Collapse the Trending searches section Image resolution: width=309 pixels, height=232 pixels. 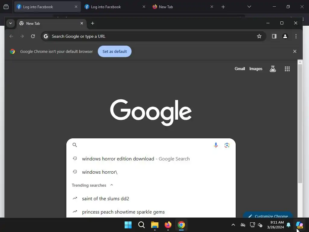click(112, 185)
